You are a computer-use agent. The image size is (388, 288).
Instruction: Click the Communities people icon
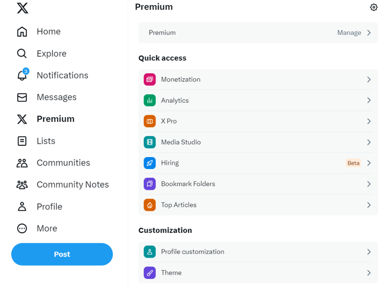click(x=22, y=163)
